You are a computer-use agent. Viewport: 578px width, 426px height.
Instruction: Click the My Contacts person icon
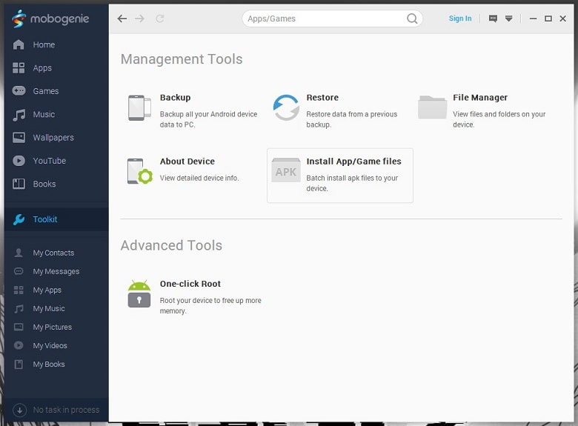19,253
